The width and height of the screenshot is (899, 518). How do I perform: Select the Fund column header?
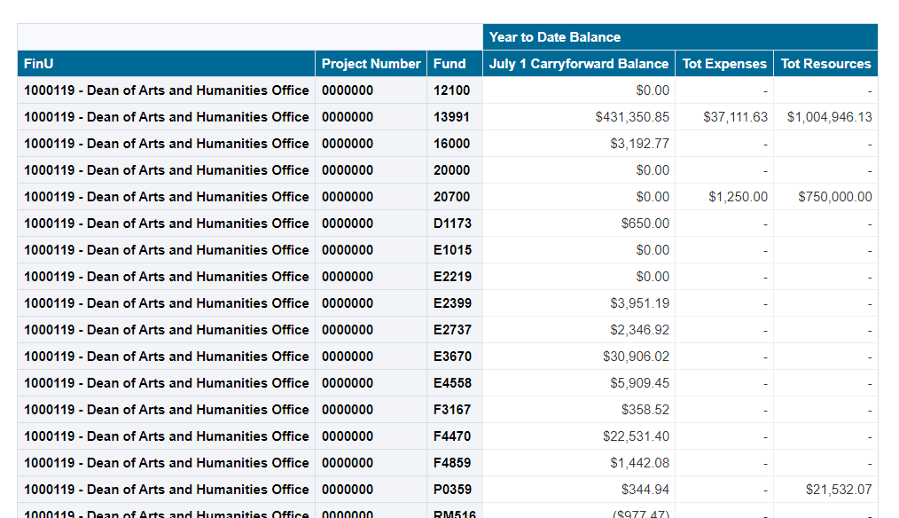point(449,64)
